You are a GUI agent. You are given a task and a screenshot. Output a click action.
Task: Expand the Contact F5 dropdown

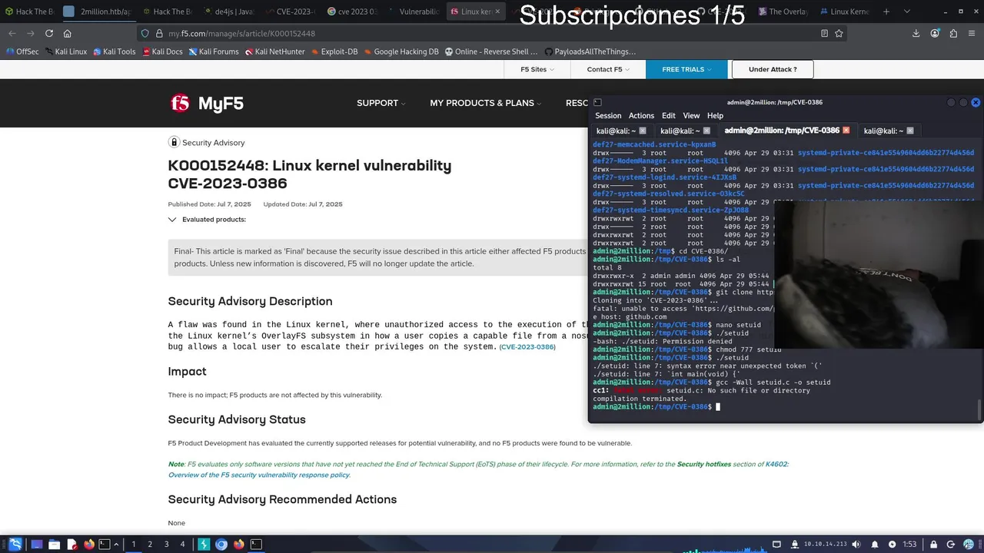(x=608, y=69)
